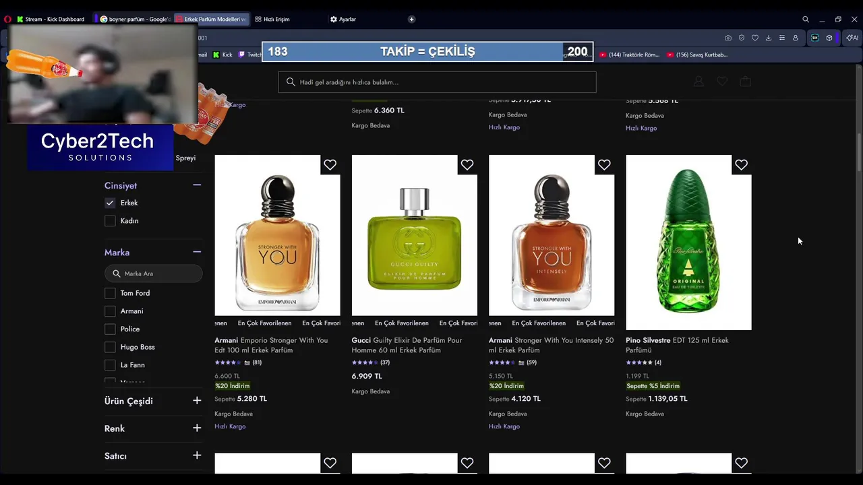Check the Kadın gender filter
The height and width of the screenshot is (485, 863).
pyautogui.click(x=110, y=221)
